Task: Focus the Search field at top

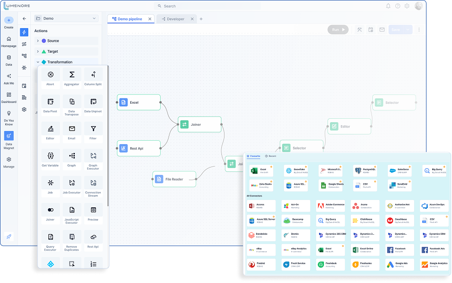Action: pyautogui.click(x=208, y=6)
